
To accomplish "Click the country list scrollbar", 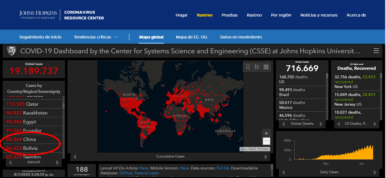I will [x=63, y=105].
